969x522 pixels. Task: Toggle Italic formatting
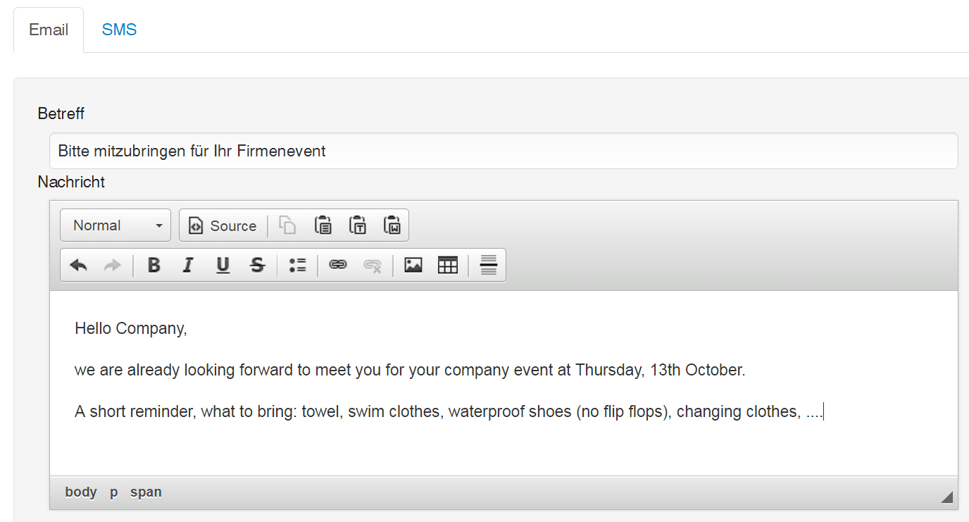coord(187,266)
